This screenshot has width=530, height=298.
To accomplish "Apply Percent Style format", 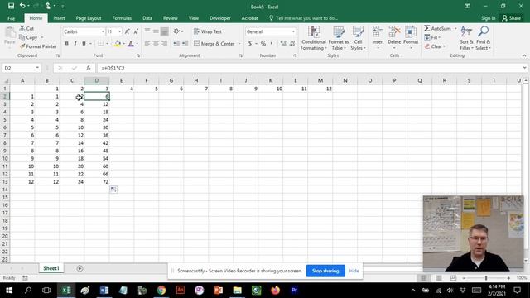I will 263,44.
